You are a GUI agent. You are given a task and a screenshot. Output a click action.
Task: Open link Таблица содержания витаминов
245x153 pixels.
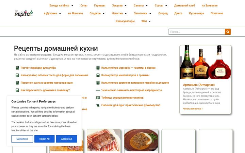(x=122, y=98)
